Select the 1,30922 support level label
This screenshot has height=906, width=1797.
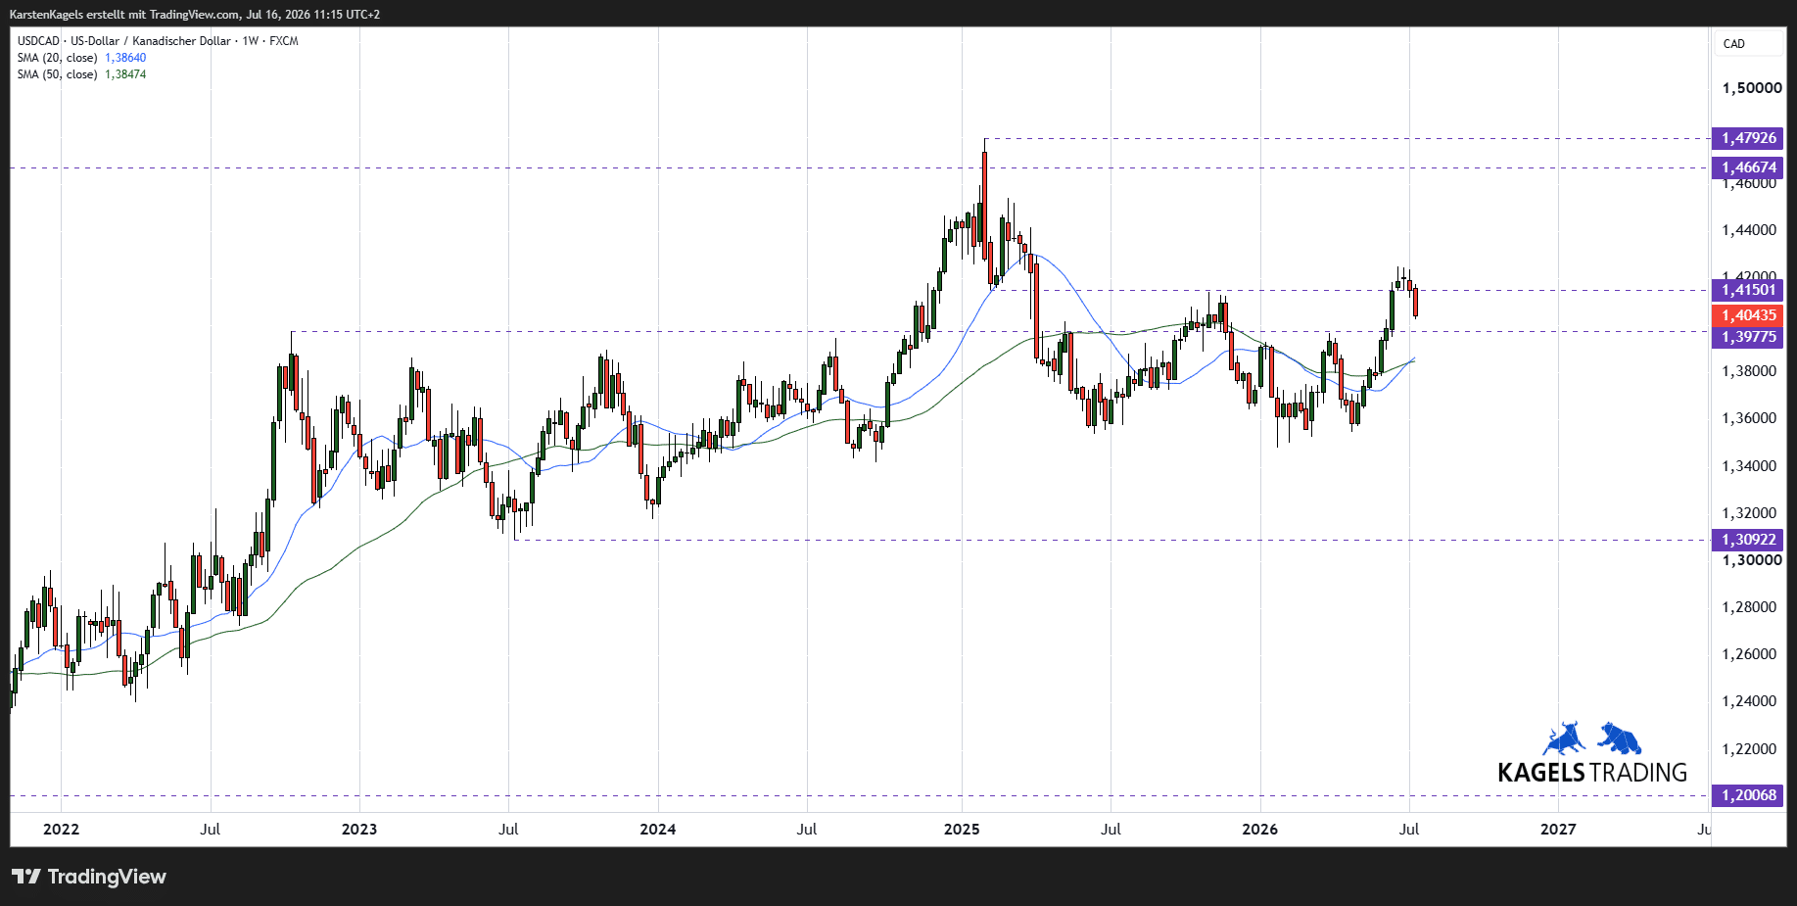pyautogui.click(x=1748, y=540)
